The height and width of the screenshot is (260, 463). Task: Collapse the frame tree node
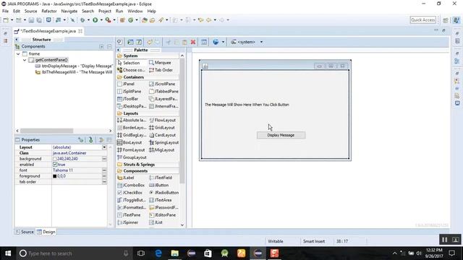[x=18, y=54]
